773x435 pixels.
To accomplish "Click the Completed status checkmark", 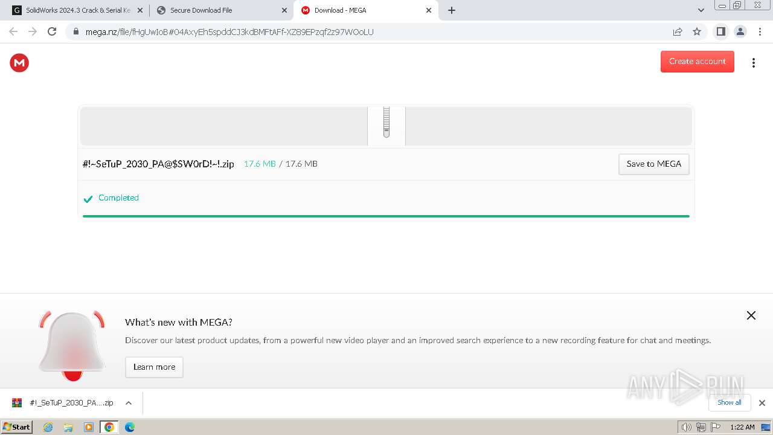I will point(88,198).
